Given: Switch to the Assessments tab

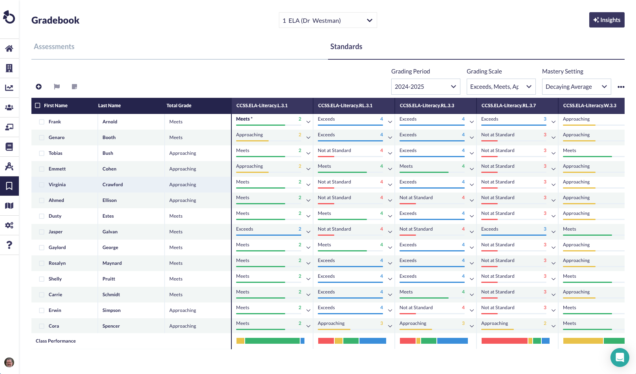Looking at the screenshot, I should click(x=54, y=47).
